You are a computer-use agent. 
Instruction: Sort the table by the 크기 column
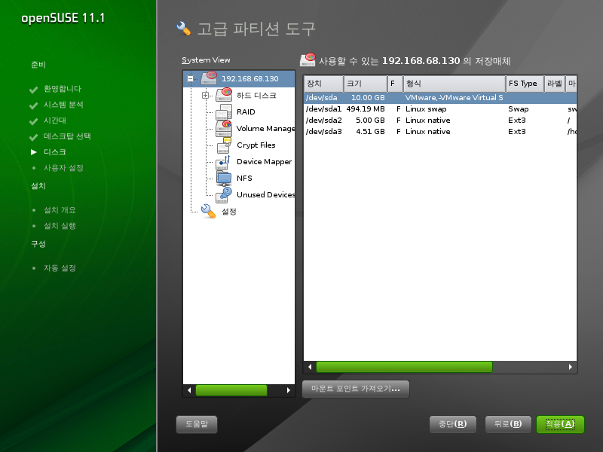coord(366,84)
